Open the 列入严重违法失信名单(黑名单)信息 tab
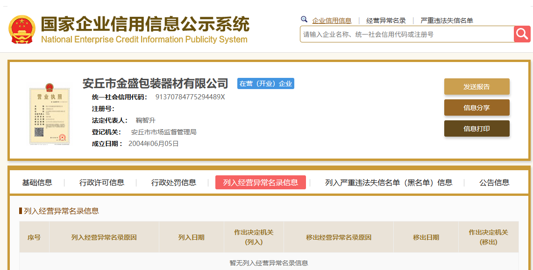Viewport: 533px width, 270px height. click(x=389, y=182)
